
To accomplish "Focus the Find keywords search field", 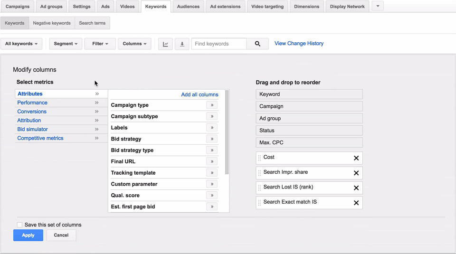I will pos(218,44).
